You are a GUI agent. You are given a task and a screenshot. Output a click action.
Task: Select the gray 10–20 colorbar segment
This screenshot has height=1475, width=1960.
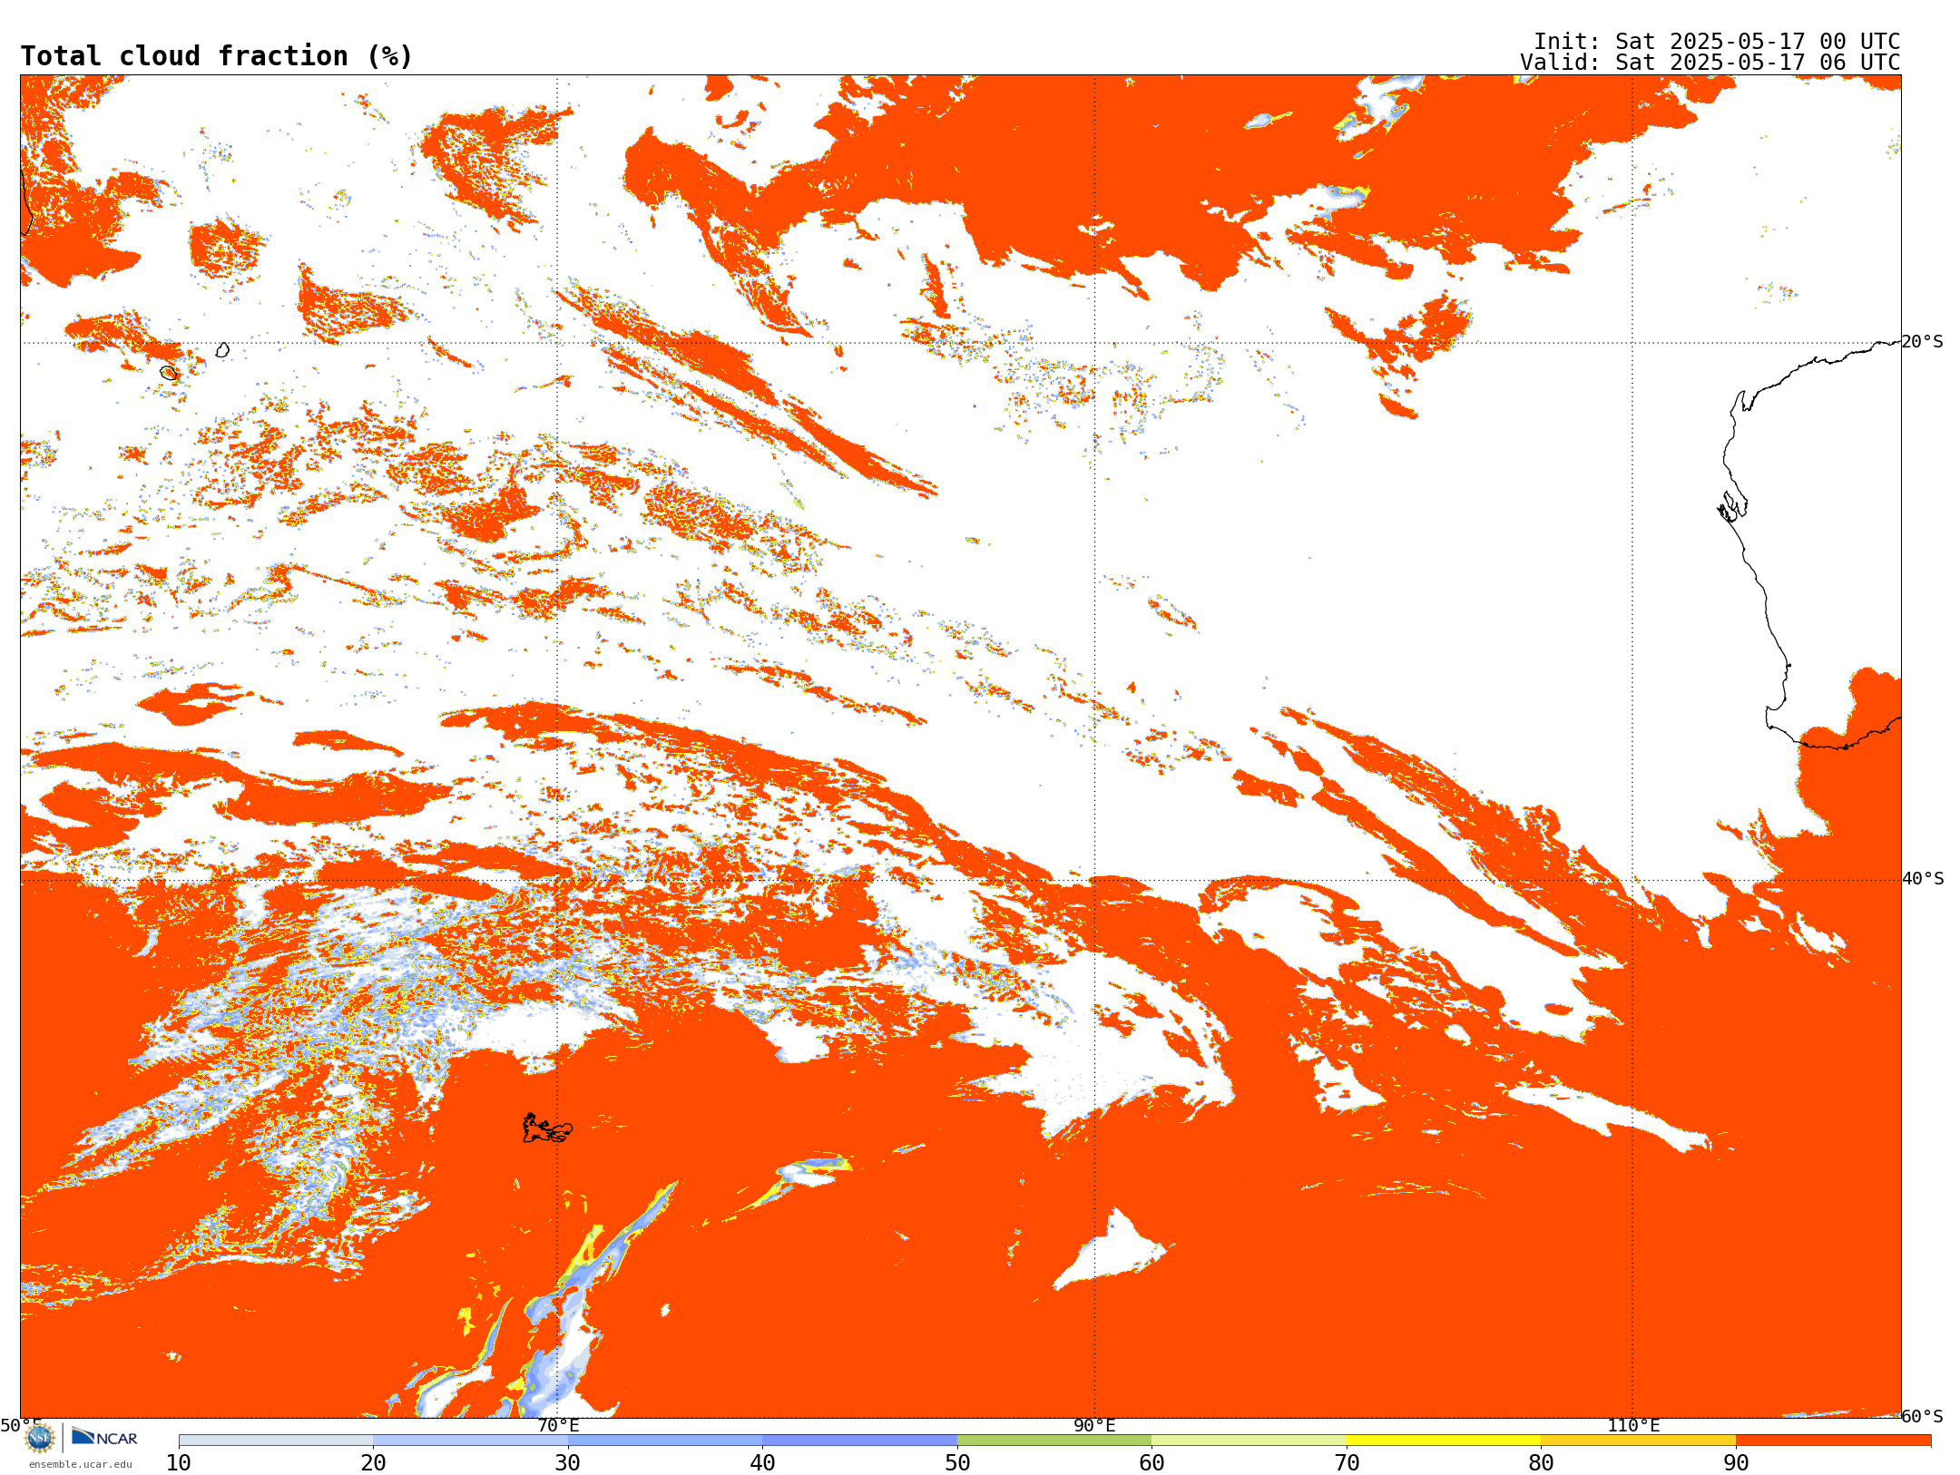276,1441
